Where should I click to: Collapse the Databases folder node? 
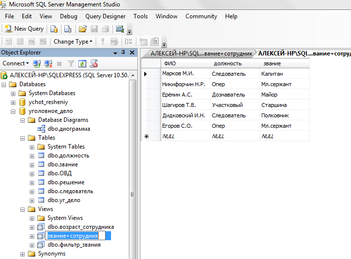tap(4, 85)
